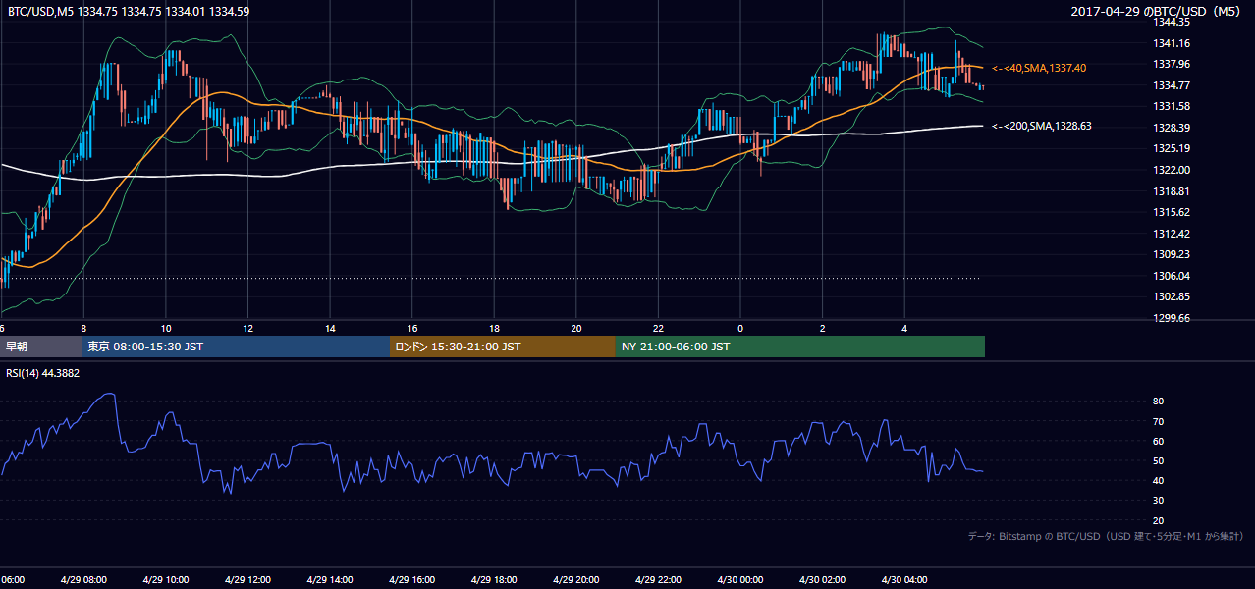Select the <-<200,SMA,1328.63 label
The height and width of the screenshot is (589, 1255).
click(x=1042, y=126)
